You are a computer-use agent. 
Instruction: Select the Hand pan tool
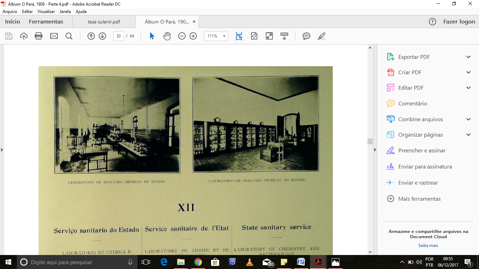tap(167, 36)
